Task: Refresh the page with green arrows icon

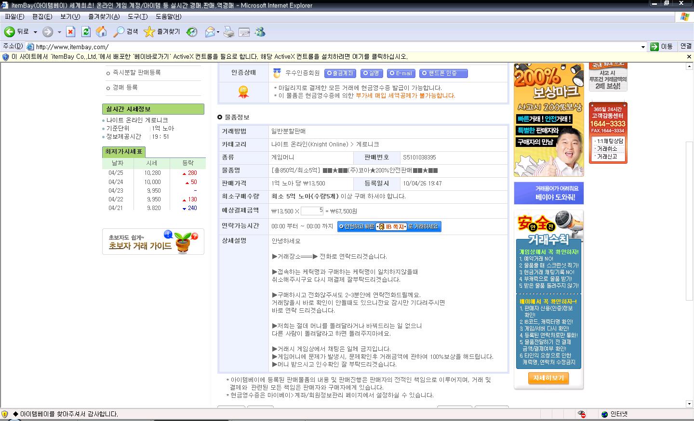Action: tap(86, 32)
